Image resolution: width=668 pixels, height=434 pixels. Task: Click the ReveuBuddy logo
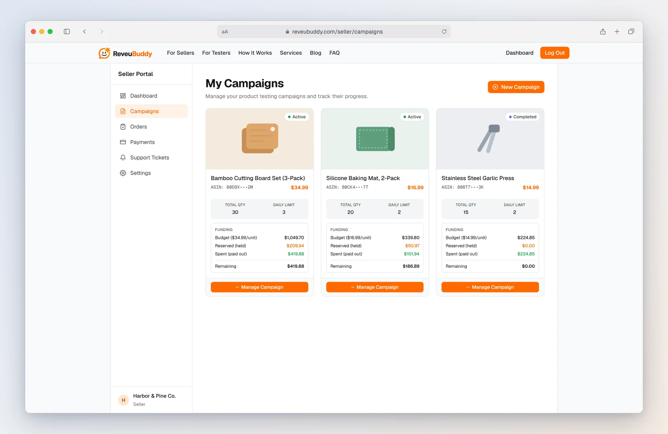(125, 53)
